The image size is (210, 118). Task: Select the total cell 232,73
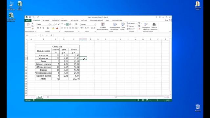click(x=73, y=79)
